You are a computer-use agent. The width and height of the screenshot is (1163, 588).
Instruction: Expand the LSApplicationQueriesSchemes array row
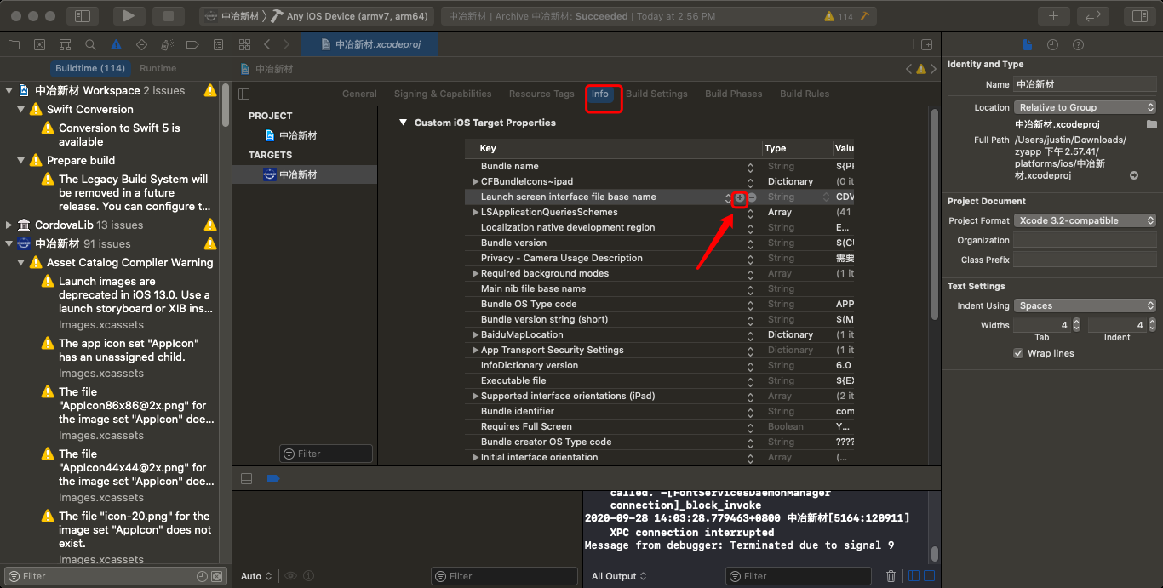(x=475, y=213)
